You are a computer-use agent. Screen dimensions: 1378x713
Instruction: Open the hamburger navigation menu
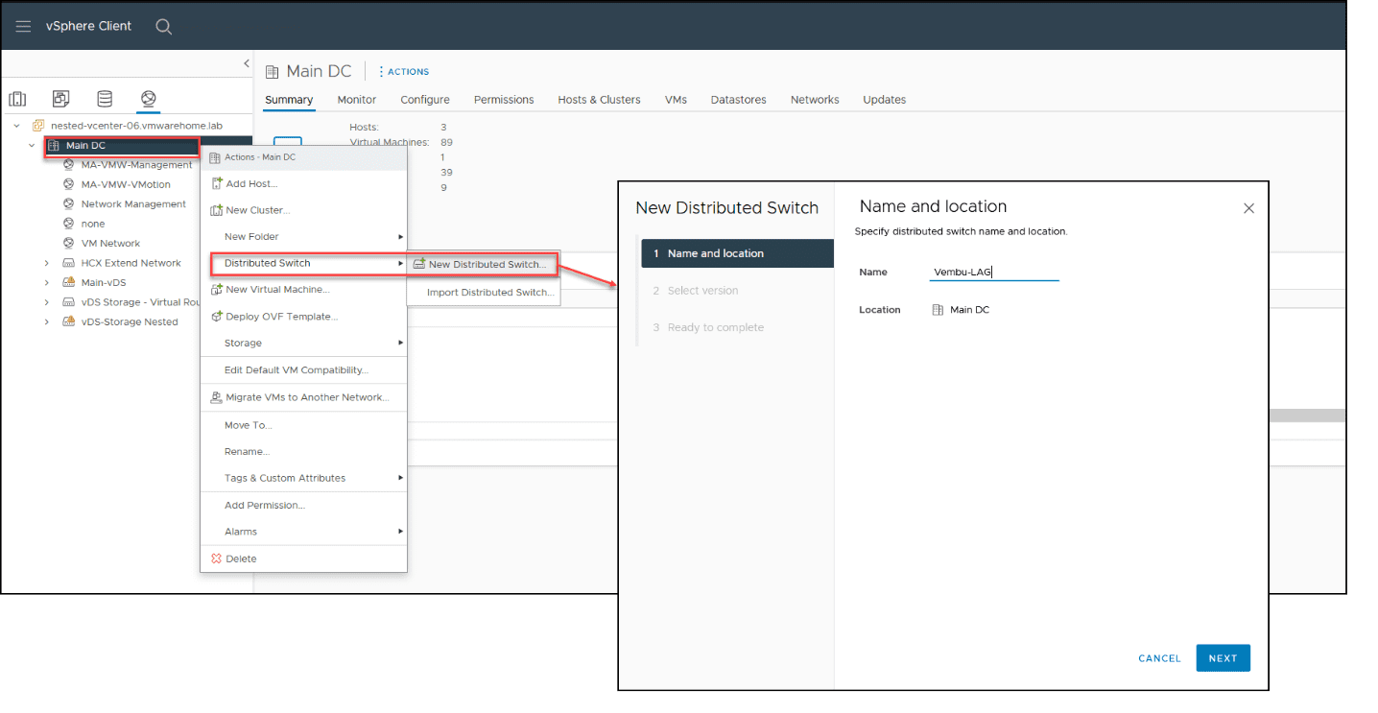pos(23,27)
